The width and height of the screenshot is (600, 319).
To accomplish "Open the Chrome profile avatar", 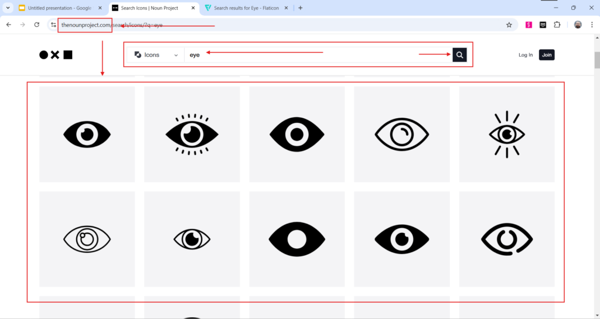I will tap(578, 25).
